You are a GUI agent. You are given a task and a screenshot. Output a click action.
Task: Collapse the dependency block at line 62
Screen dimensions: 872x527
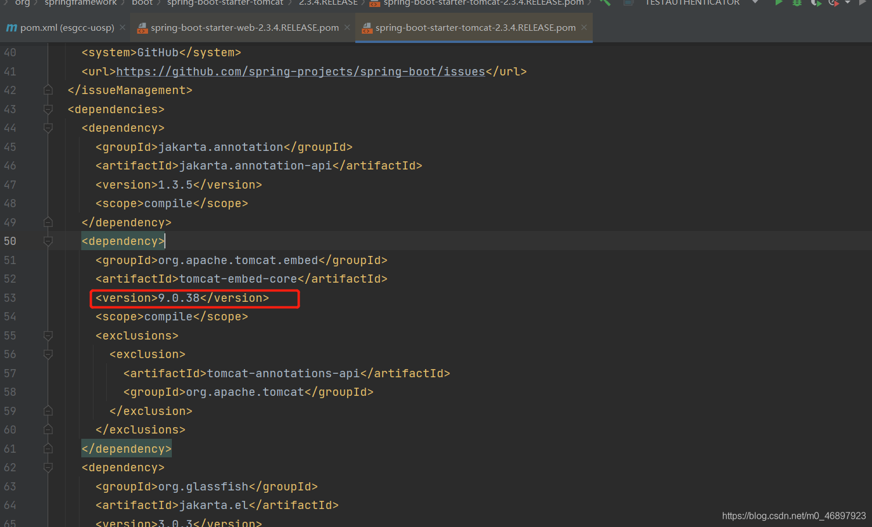48,467
